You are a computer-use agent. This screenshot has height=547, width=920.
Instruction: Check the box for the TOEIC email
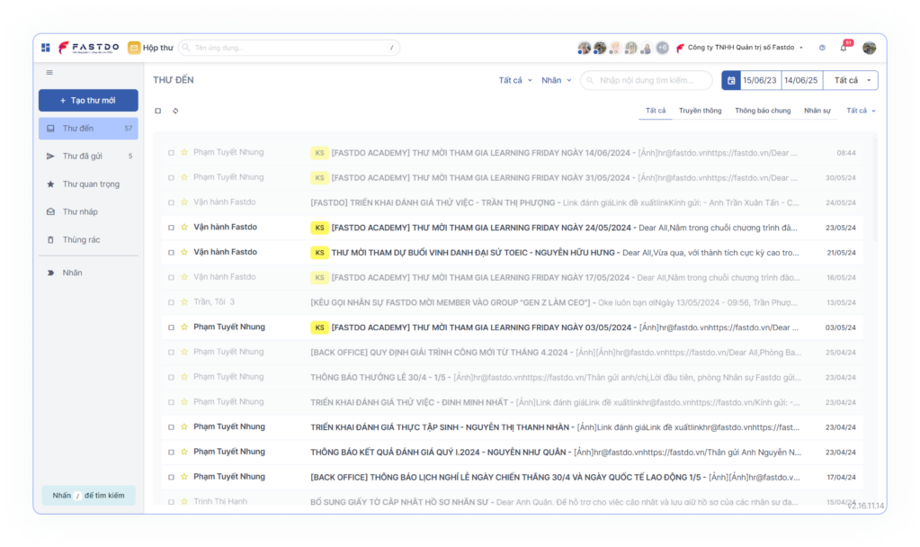point(171,253)
